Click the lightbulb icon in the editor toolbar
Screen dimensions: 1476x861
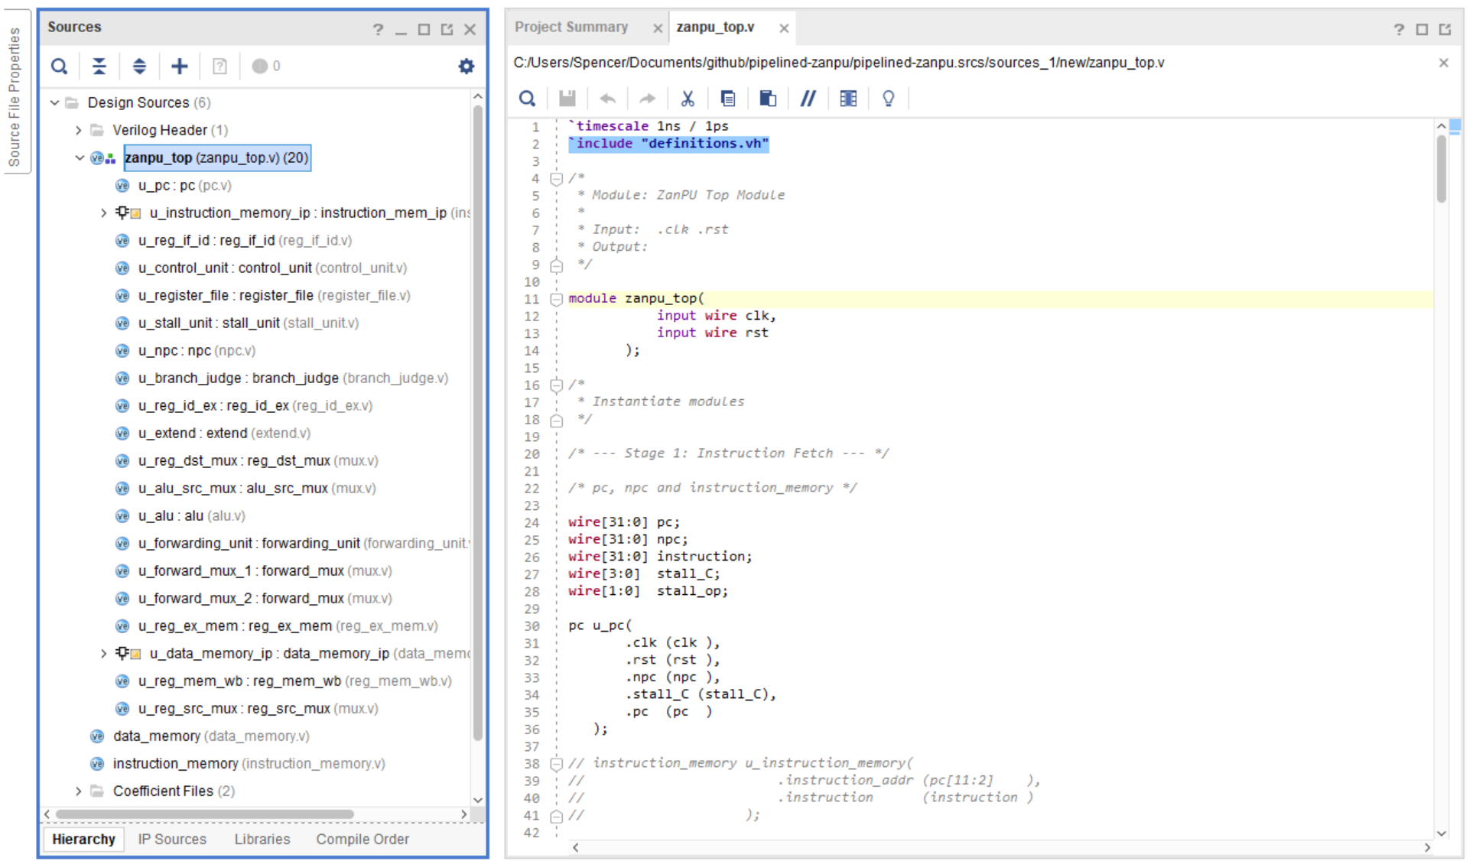(888, 99)
